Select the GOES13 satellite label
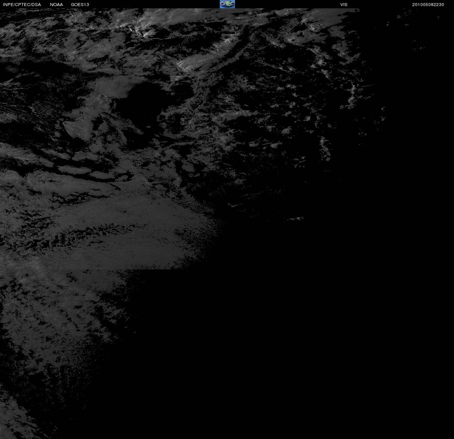 click(80, 5)
